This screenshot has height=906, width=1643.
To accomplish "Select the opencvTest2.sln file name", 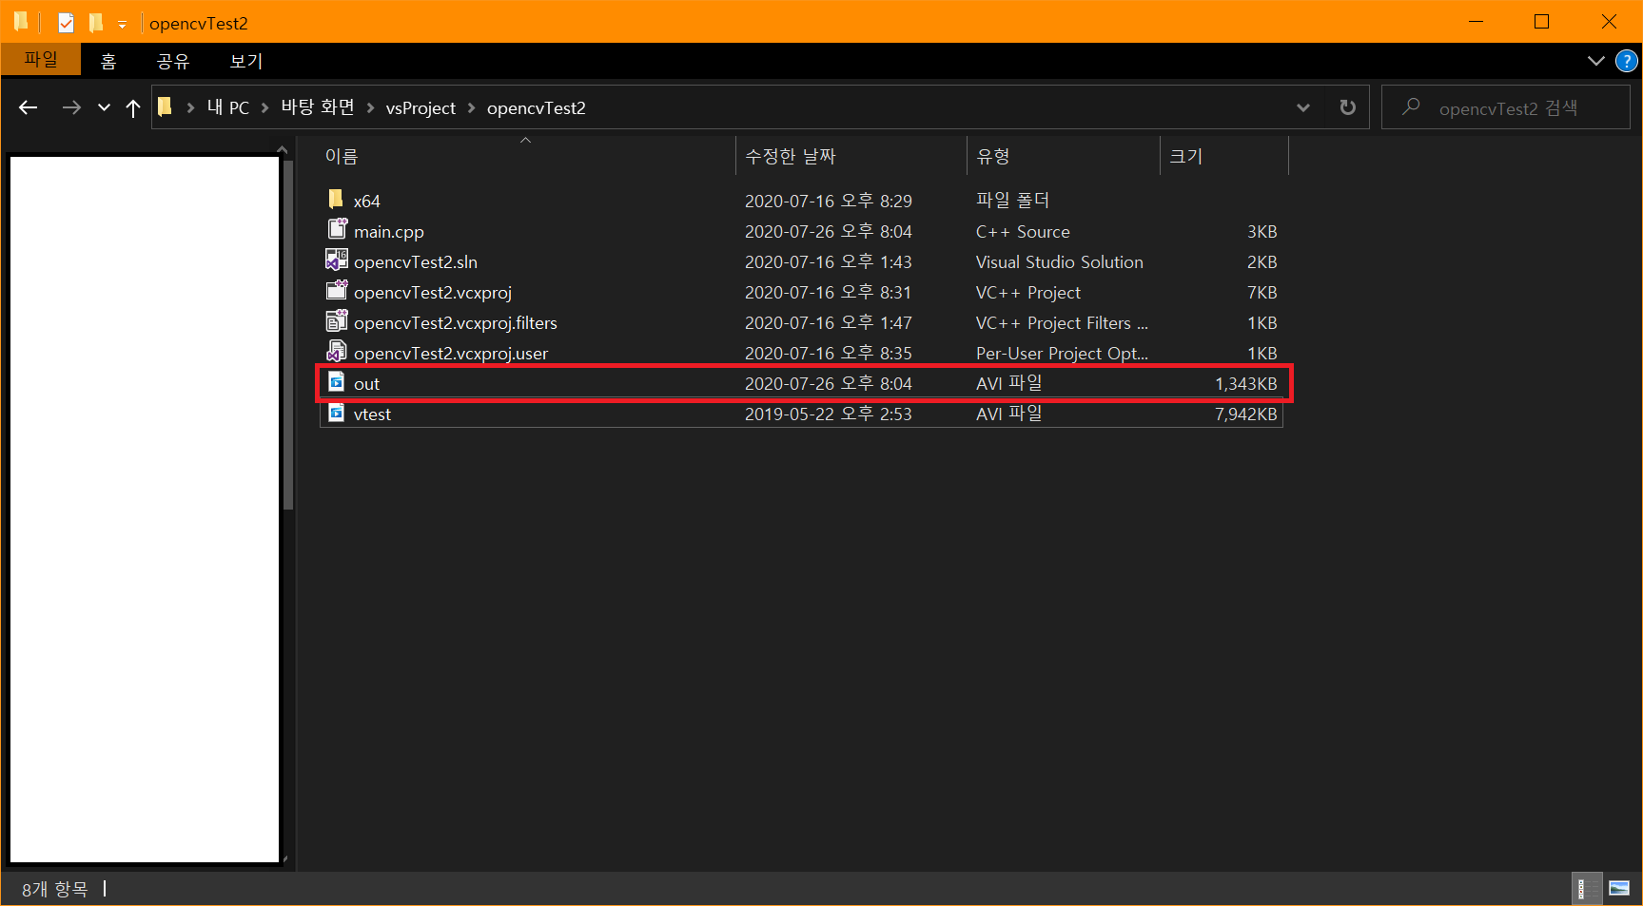I will tap(416, 262).
